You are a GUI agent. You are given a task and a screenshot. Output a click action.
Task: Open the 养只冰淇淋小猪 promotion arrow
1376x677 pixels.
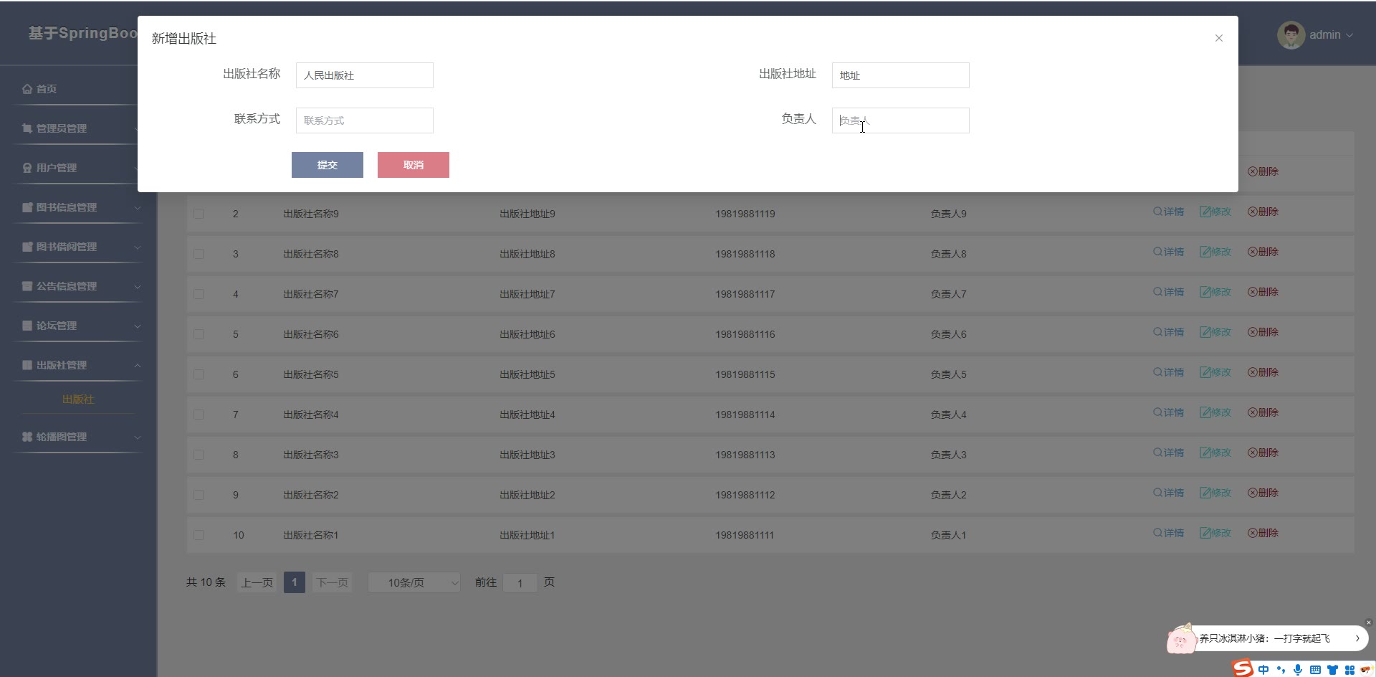pos(1357,638)
